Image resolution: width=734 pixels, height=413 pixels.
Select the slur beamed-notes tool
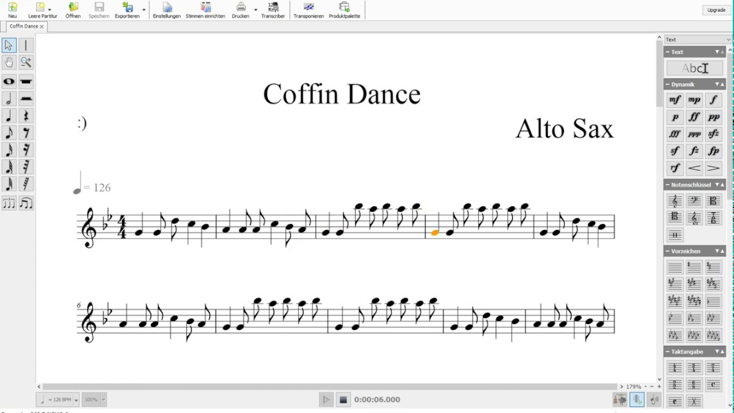pyautogui.click(x=26, y=203)
